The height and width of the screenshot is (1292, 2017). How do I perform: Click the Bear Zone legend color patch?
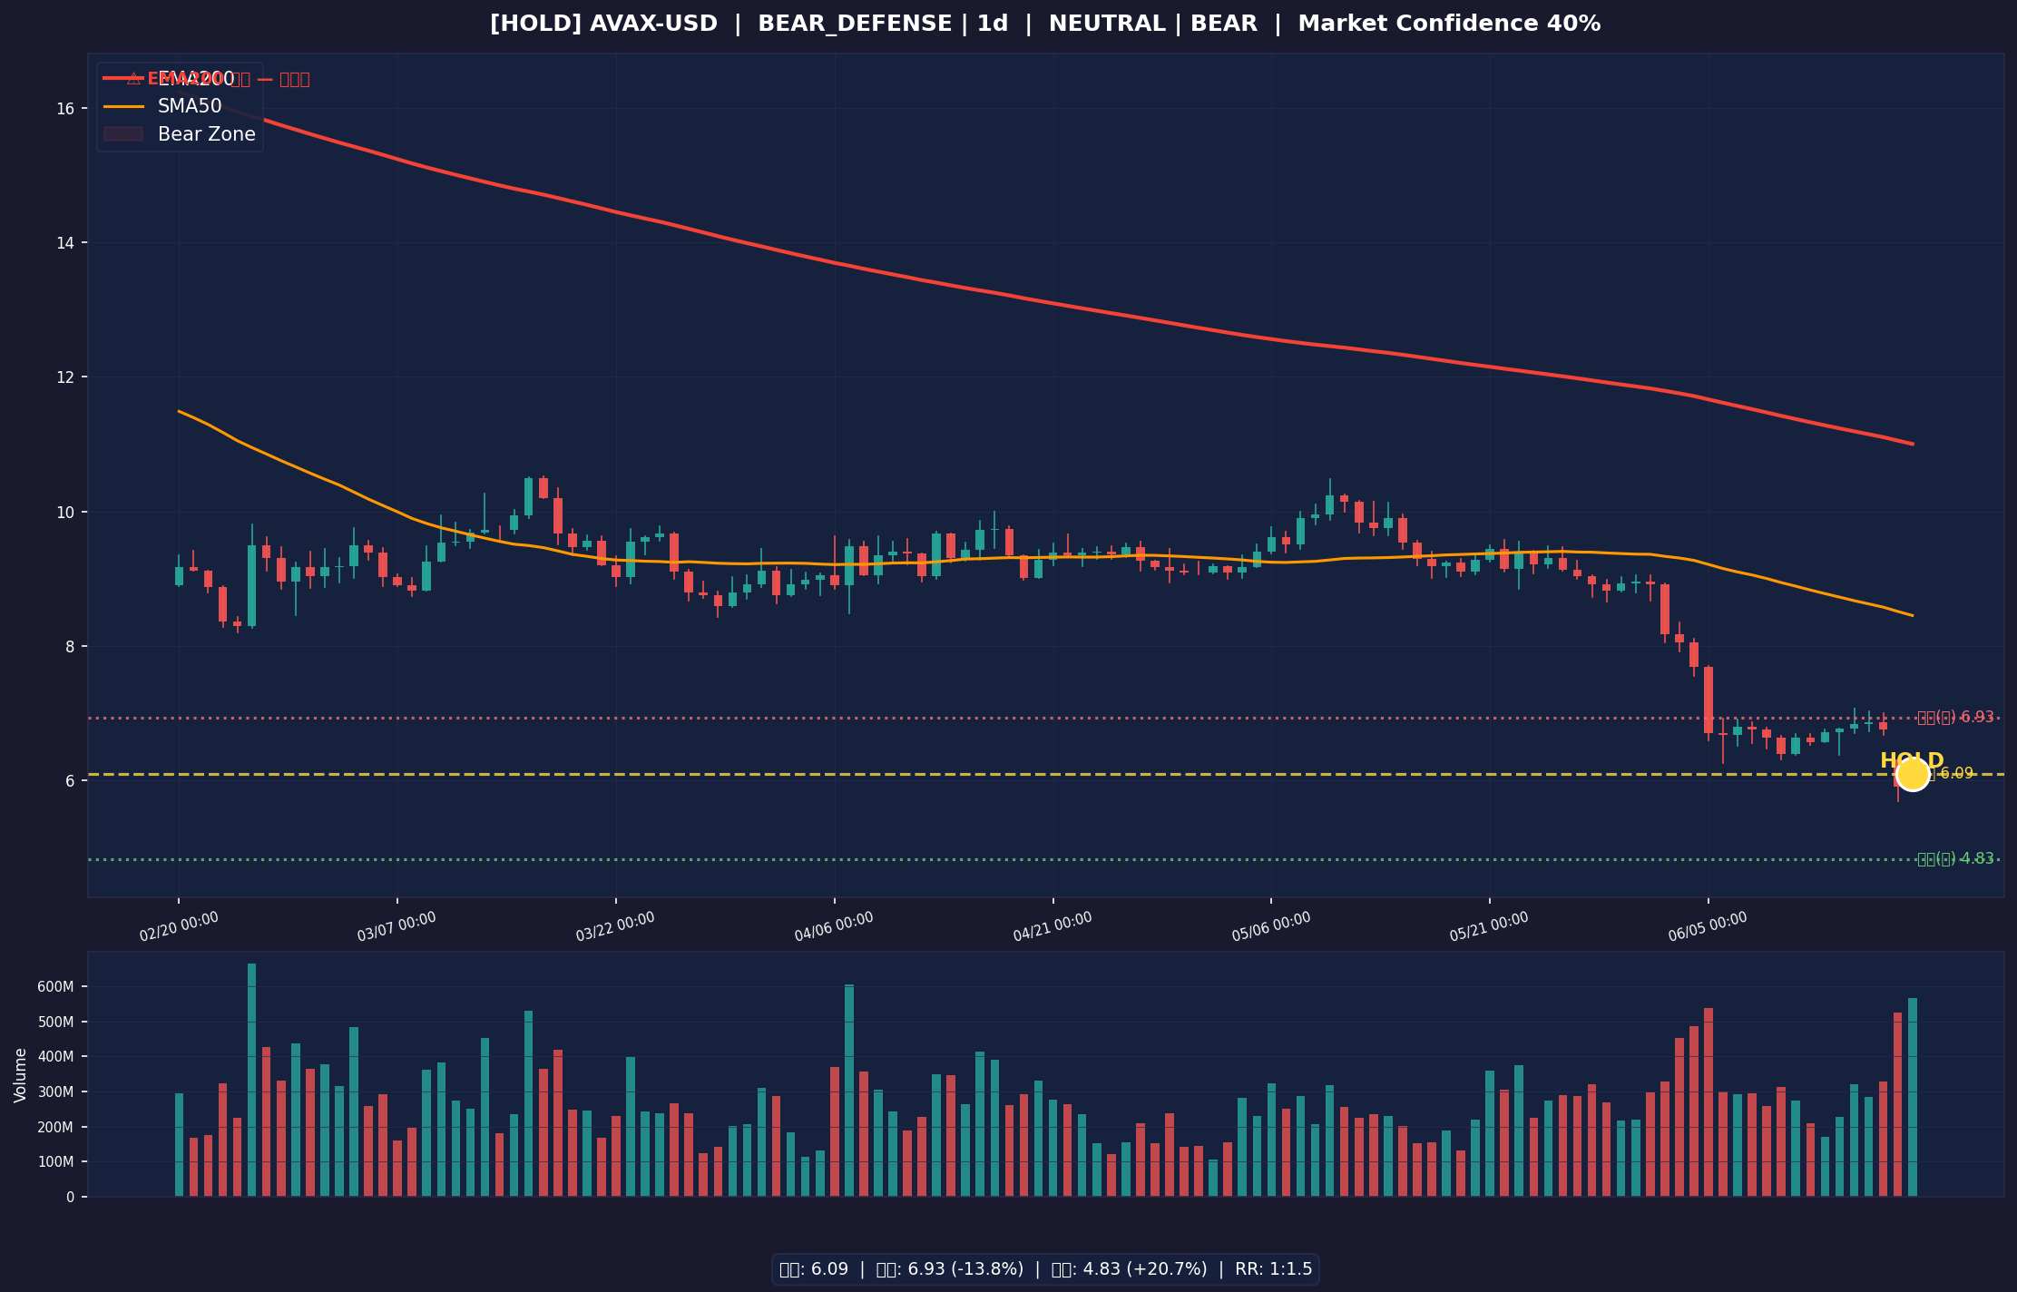(x=123, y=134)
